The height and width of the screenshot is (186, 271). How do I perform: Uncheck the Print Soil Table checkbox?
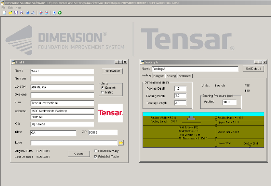click(x=95, y=156)
